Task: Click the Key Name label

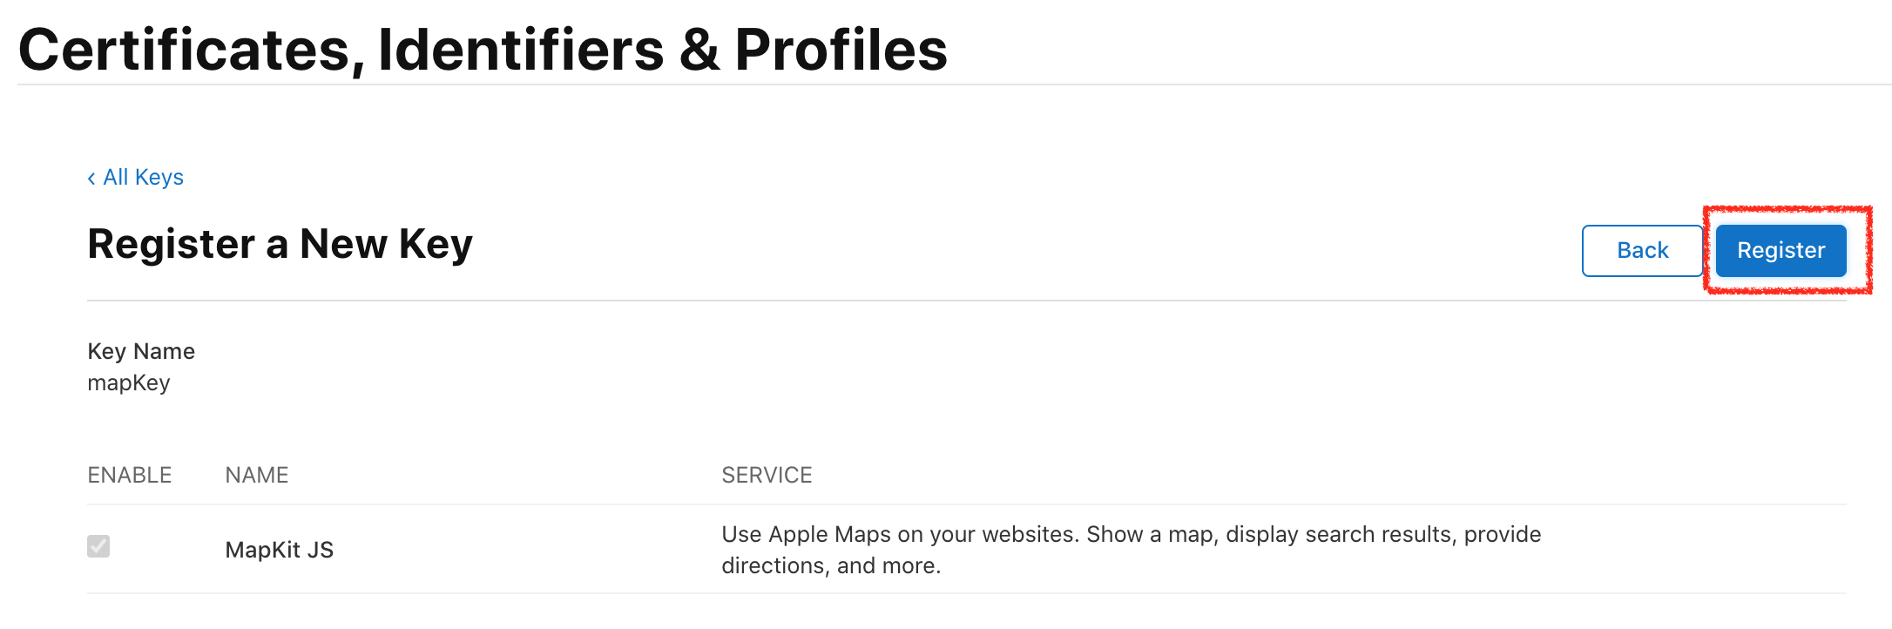Action: (141, 351)
